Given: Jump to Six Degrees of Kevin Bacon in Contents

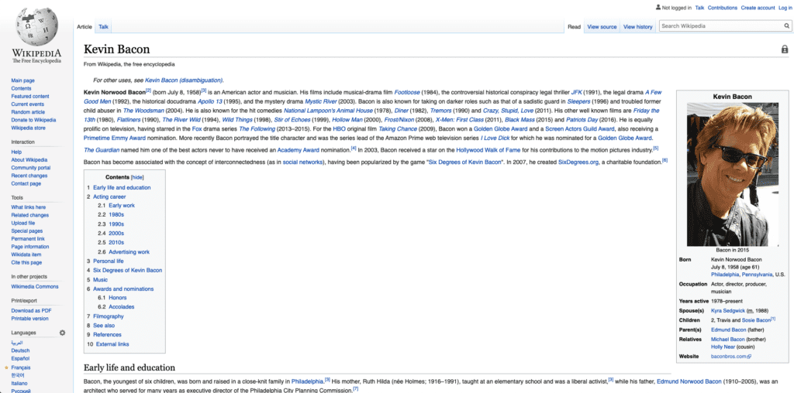Looking at the screenshot, I should tap(128, 270).
